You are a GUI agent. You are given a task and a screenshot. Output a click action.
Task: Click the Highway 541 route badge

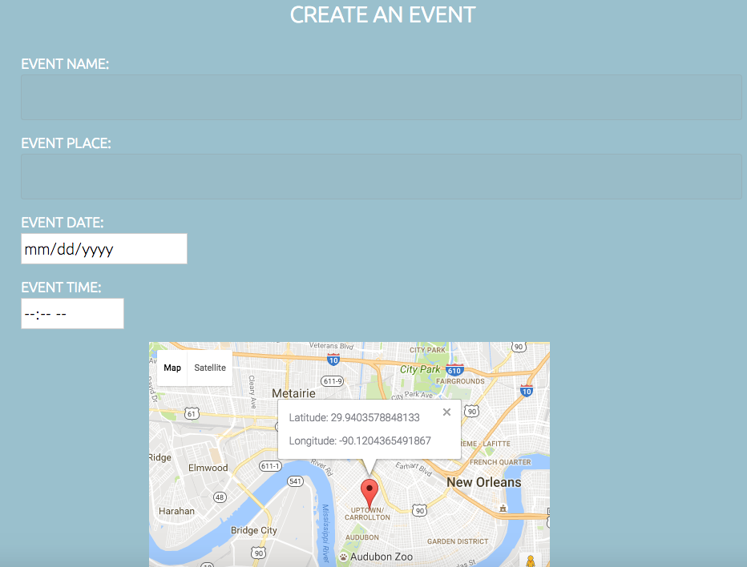tap(294, 481)
